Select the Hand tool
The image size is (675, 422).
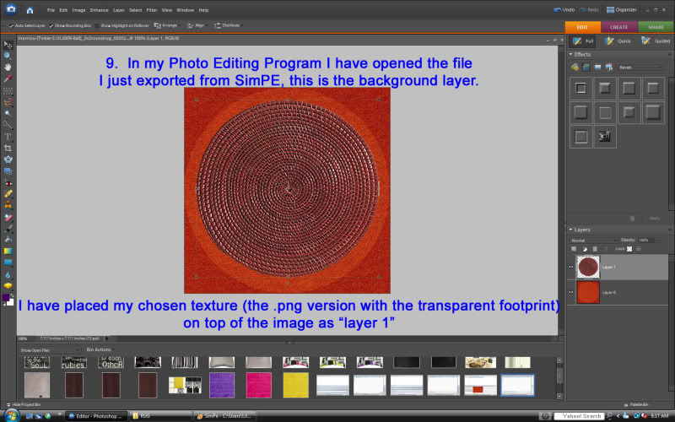(x=8, y=68)
